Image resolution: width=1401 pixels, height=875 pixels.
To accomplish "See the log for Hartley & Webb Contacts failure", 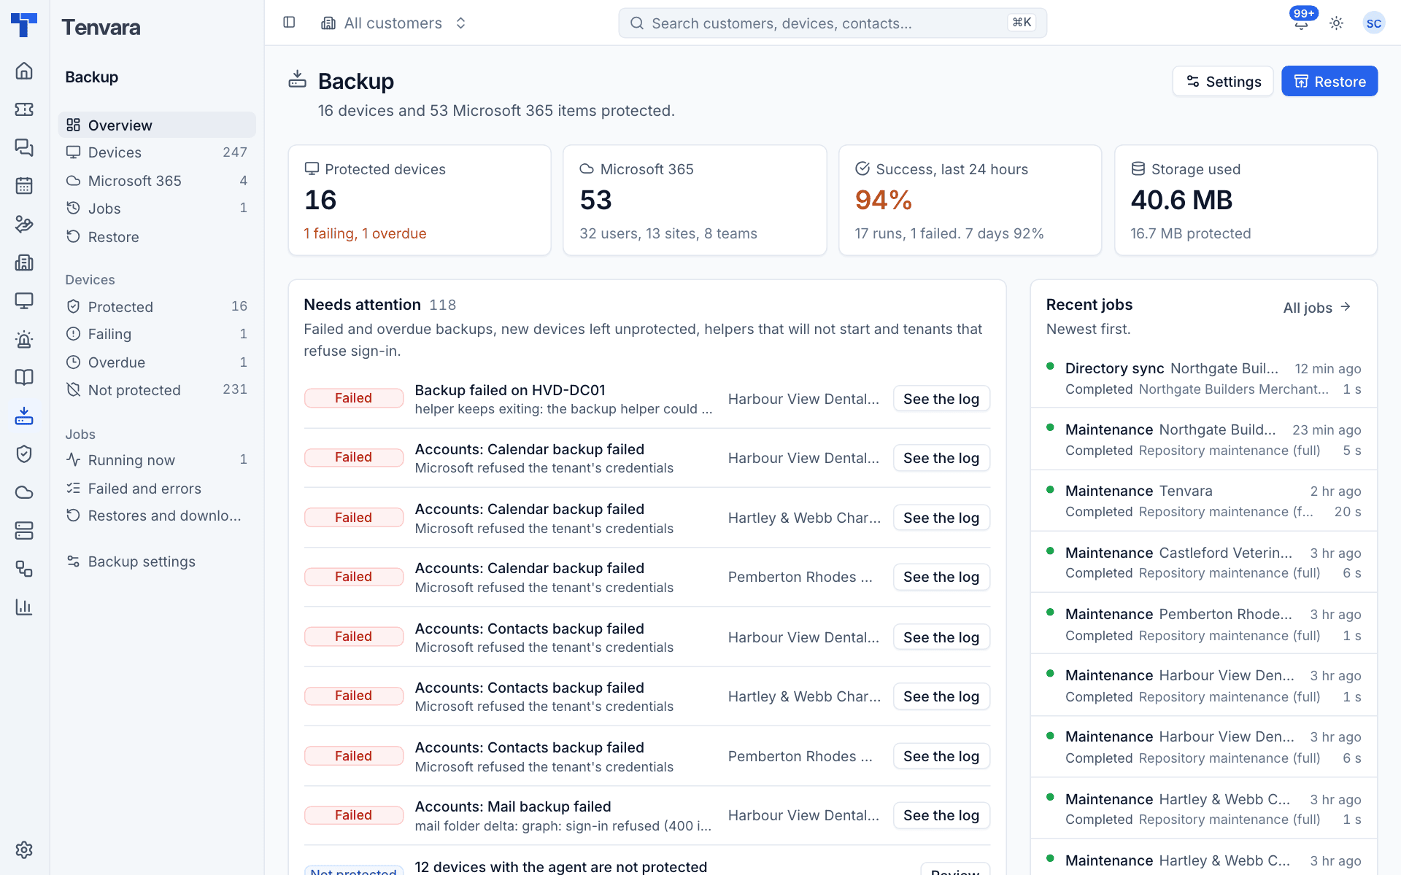I will [941, 696].
